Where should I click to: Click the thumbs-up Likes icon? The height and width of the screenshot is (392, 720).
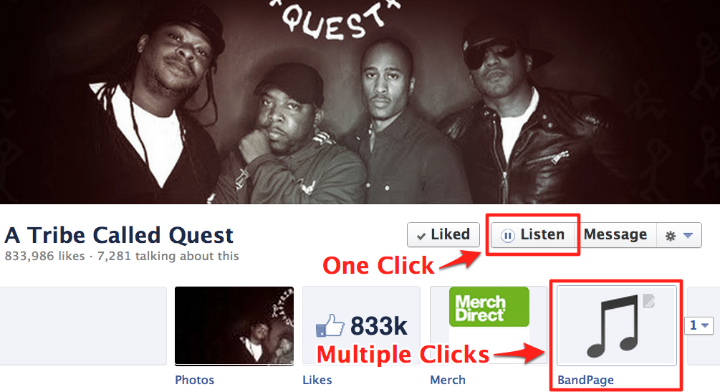click(x=330, y=325)
